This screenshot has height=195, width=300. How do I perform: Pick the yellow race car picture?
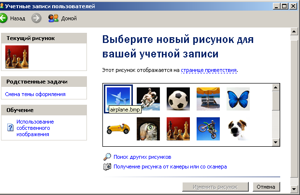118,129
